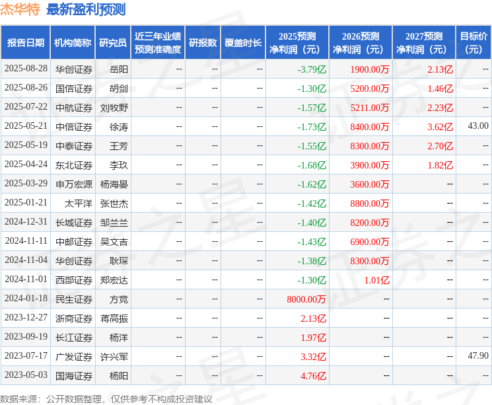Click researcher 李玖
492x405 pixels.
pos(119,165)
